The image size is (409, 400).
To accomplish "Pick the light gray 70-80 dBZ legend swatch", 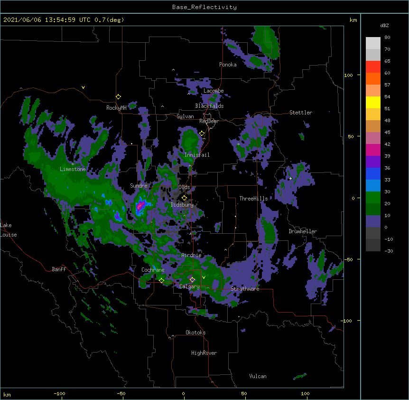I will coord(373,43).
